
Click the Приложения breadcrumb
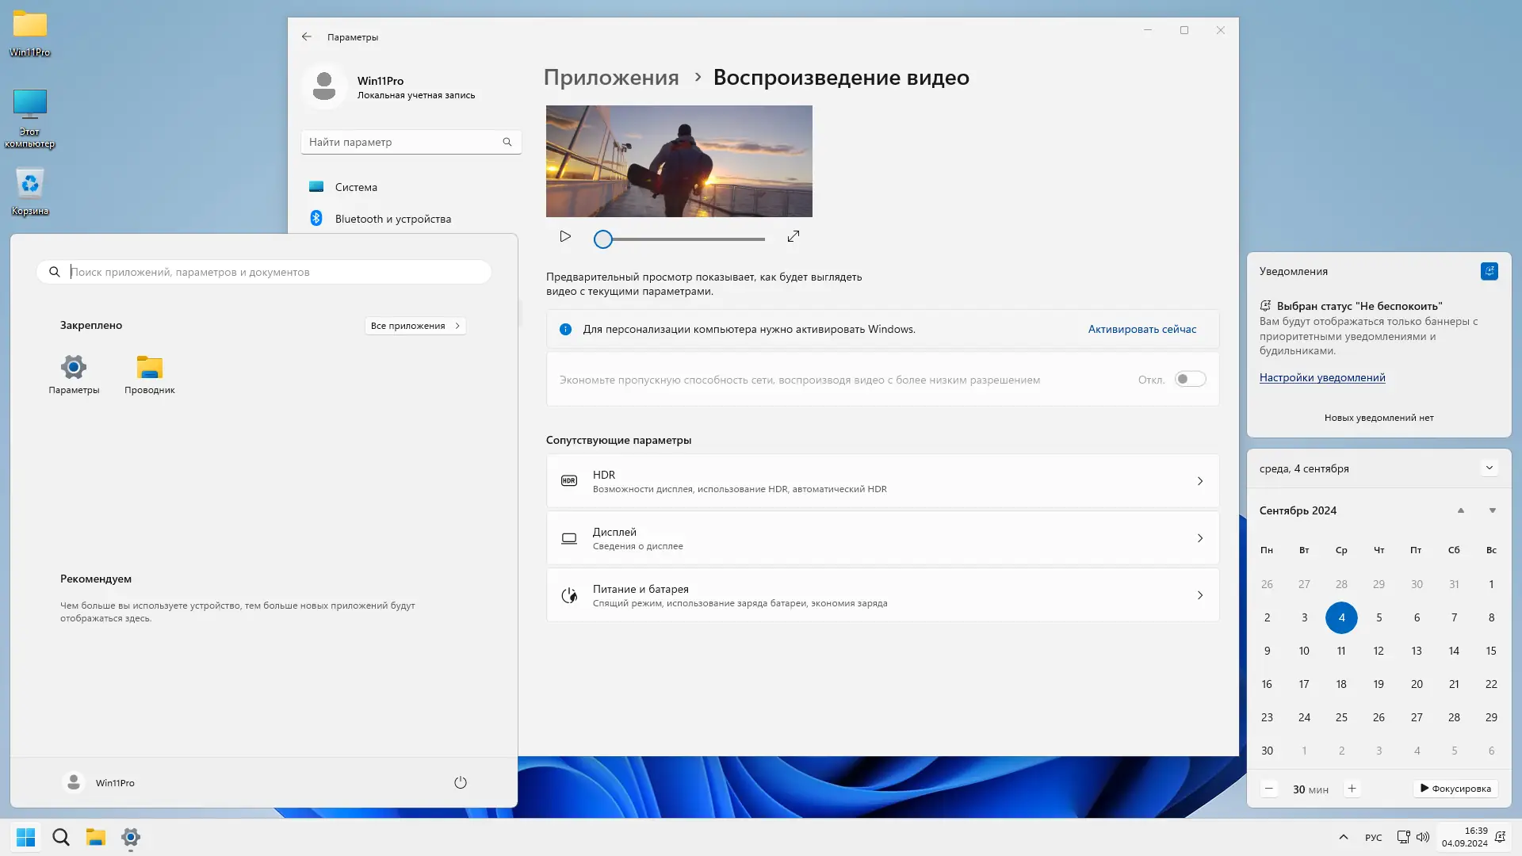tap(610, 77)
